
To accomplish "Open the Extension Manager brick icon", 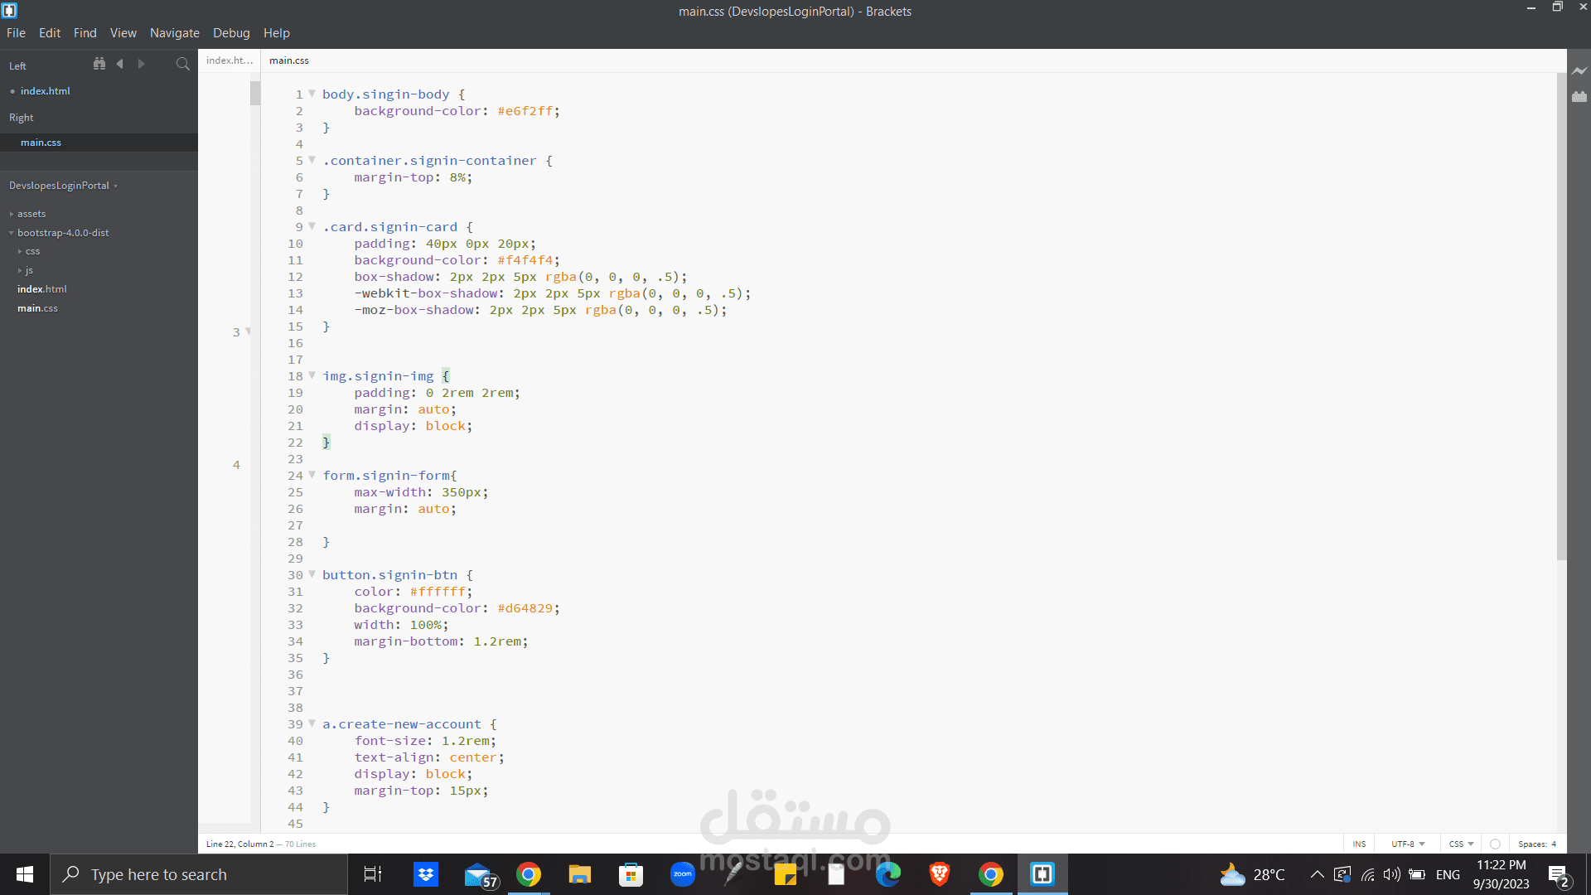I will point(1579,97).
